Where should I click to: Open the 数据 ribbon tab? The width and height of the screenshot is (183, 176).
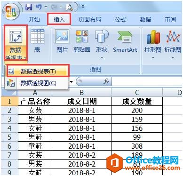click(x=145, y=20)
